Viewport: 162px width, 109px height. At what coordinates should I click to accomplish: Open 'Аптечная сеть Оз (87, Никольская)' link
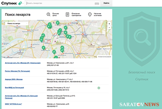(x=23, y=63)
